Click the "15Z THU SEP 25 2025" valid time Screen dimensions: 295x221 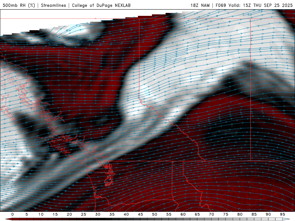pyautogui.click(x=268, y=5)
